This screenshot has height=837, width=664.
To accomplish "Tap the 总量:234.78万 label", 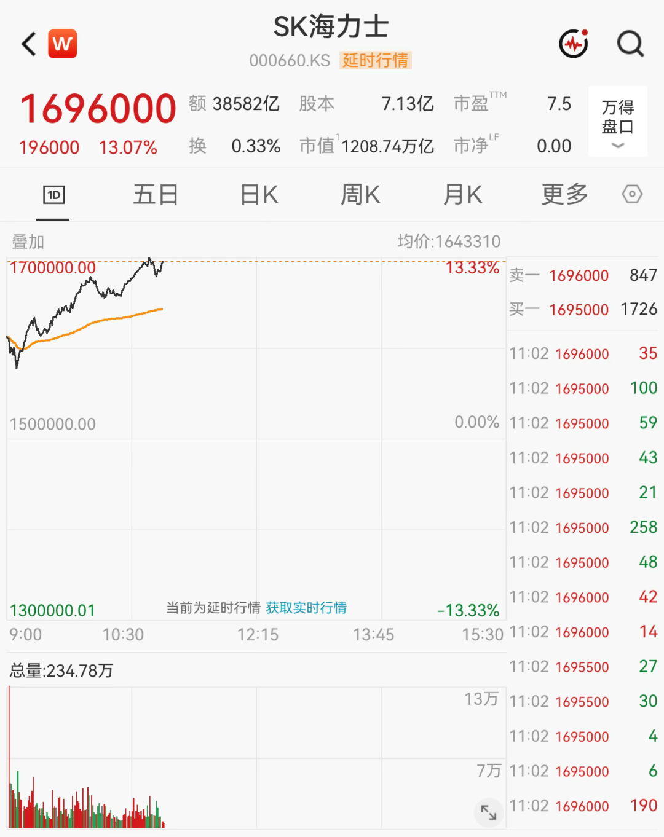I will click(61, 670).
